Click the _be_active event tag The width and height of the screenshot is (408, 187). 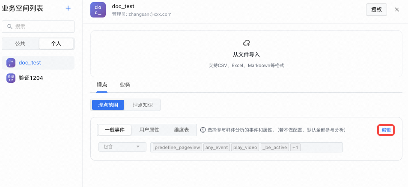click(x=275, y=148)
